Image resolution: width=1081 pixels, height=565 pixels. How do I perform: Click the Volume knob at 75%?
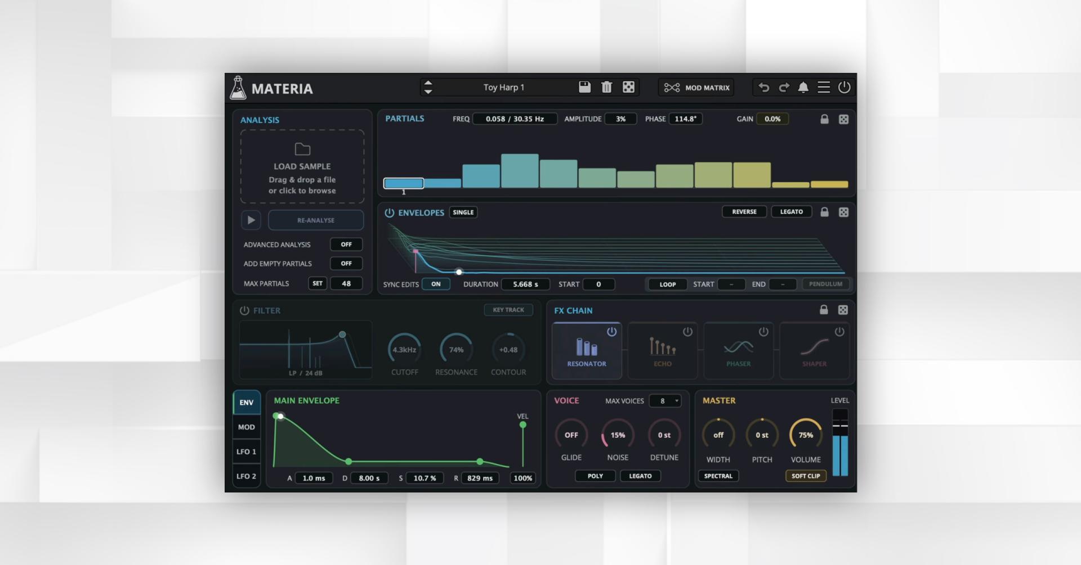pos(806,435)
